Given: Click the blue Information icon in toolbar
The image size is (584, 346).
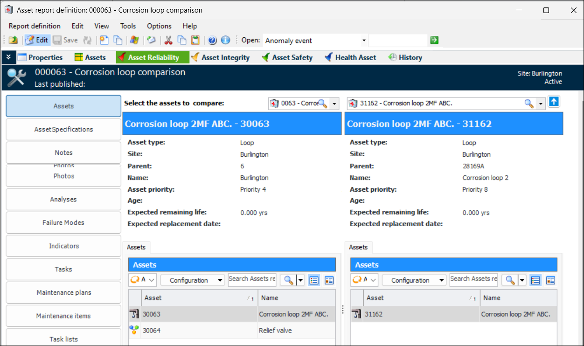Looking at the screenshot, I should pyautogui.click(x=225, y=40).
